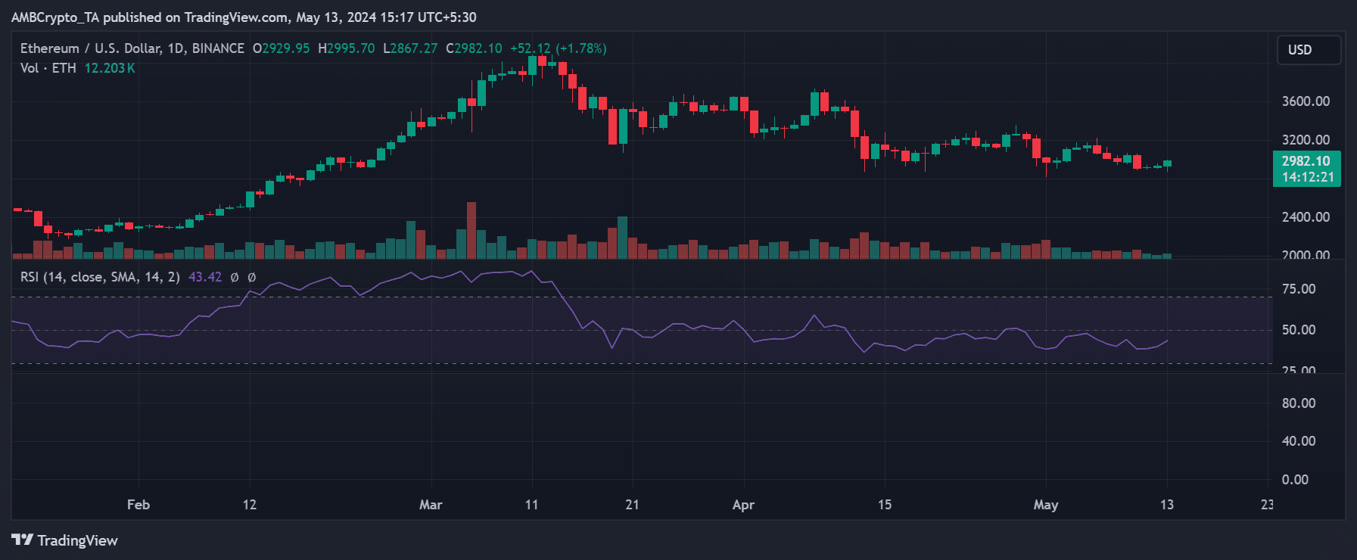This screenshot has height=560, width=1357.
Task: Click the 3200.00 price axis label
Action: (1306, 140)
